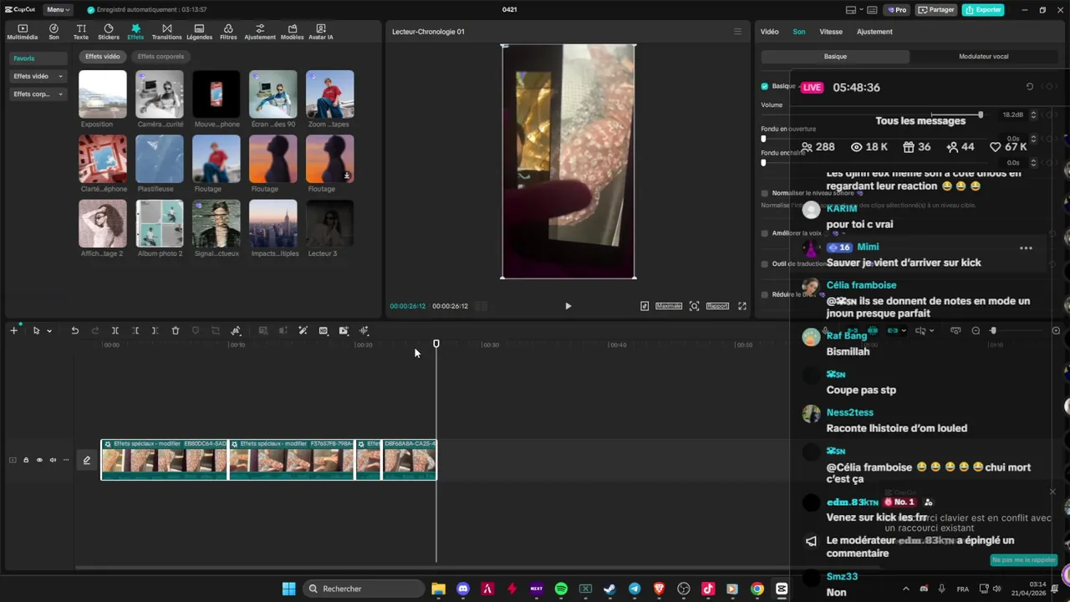Viewport: 1070px width, 602px height.
Task: Open Google Chrome from the taskbar
Action: click(x=757, y=589)
